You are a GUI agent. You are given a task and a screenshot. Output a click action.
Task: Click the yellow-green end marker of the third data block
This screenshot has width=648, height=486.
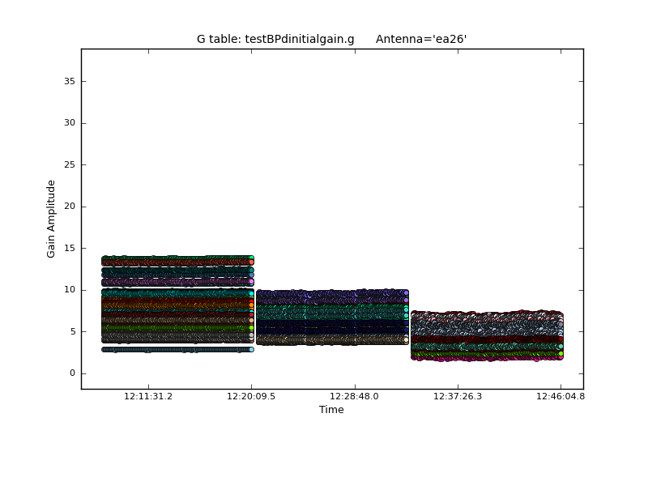pos(561,353)
